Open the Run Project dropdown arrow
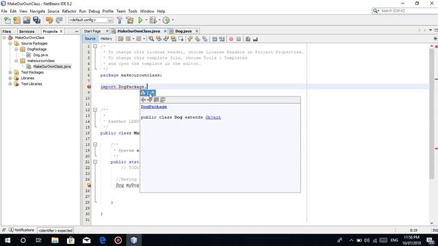The height and width of the screenshot is (246, 438). (146, 20)
